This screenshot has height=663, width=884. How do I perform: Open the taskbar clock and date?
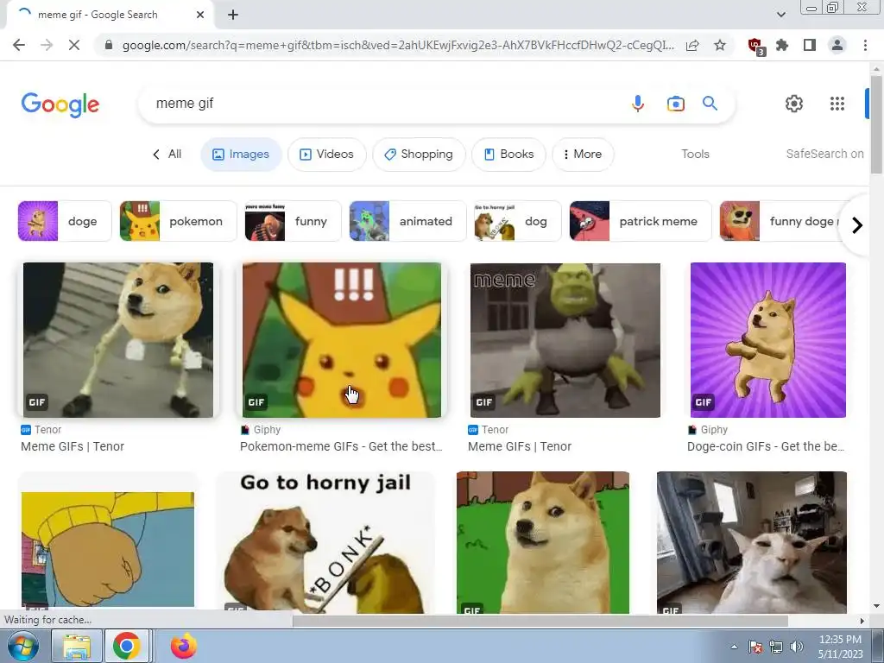(x=840, y=647)
